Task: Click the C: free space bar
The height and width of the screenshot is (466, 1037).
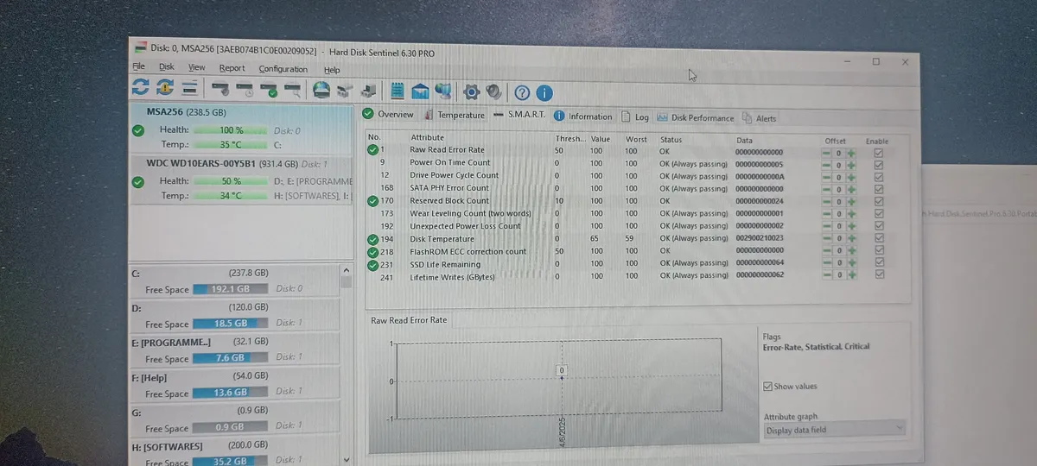Action: 231,290
